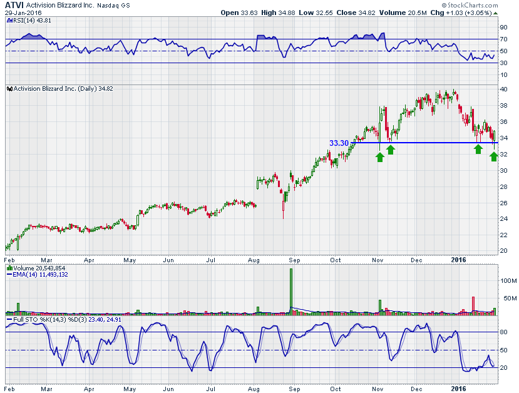The image size is (519, 393).
Task: Click the Sep label under price panel
Action: click(x=294, y=260)
